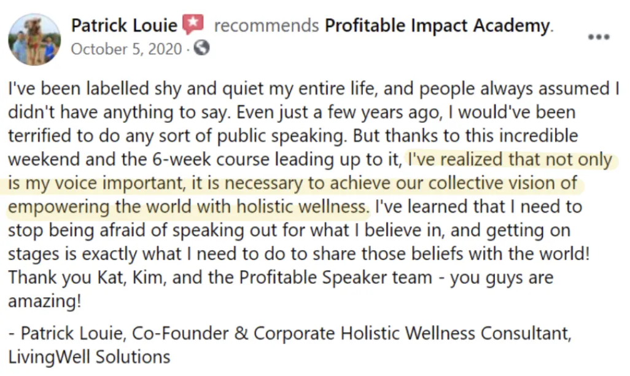Click the word "amazing!" ending the review

point(45,301)
